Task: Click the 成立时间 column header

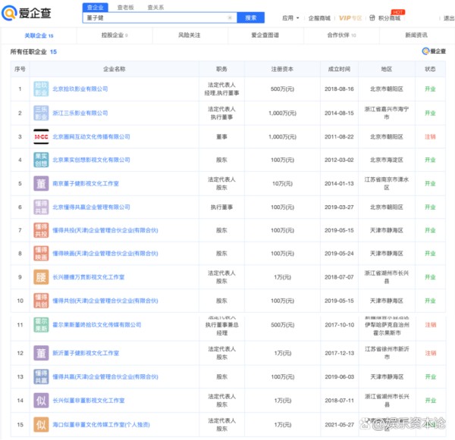Action: coord(339,69)
